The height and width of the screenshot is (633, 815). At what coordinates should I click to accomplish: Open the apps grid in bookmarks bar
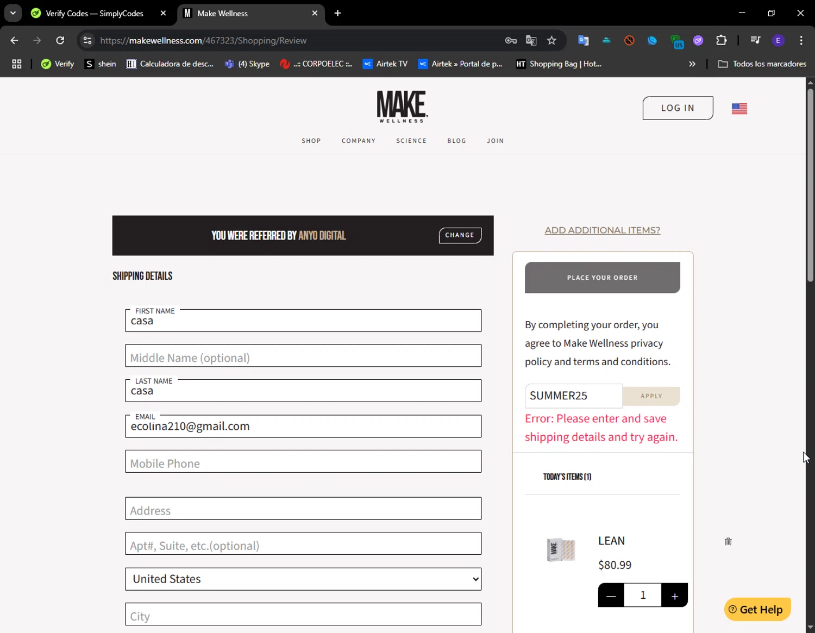point(17,64)
